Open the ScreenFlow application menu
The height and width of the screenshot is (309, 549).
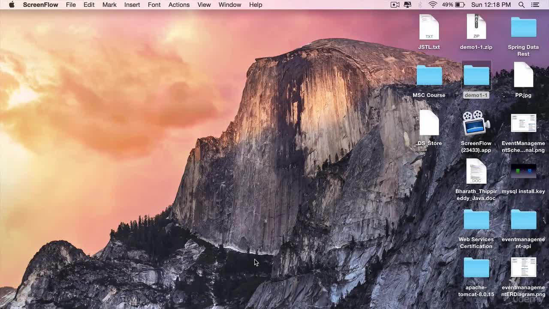pyautogui.click(x=40, y=5)
